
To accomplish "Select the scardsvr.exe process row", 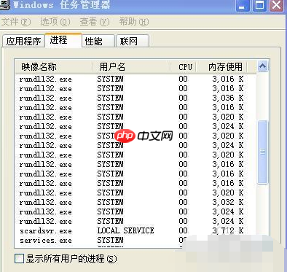I will [x=135, y=230].
